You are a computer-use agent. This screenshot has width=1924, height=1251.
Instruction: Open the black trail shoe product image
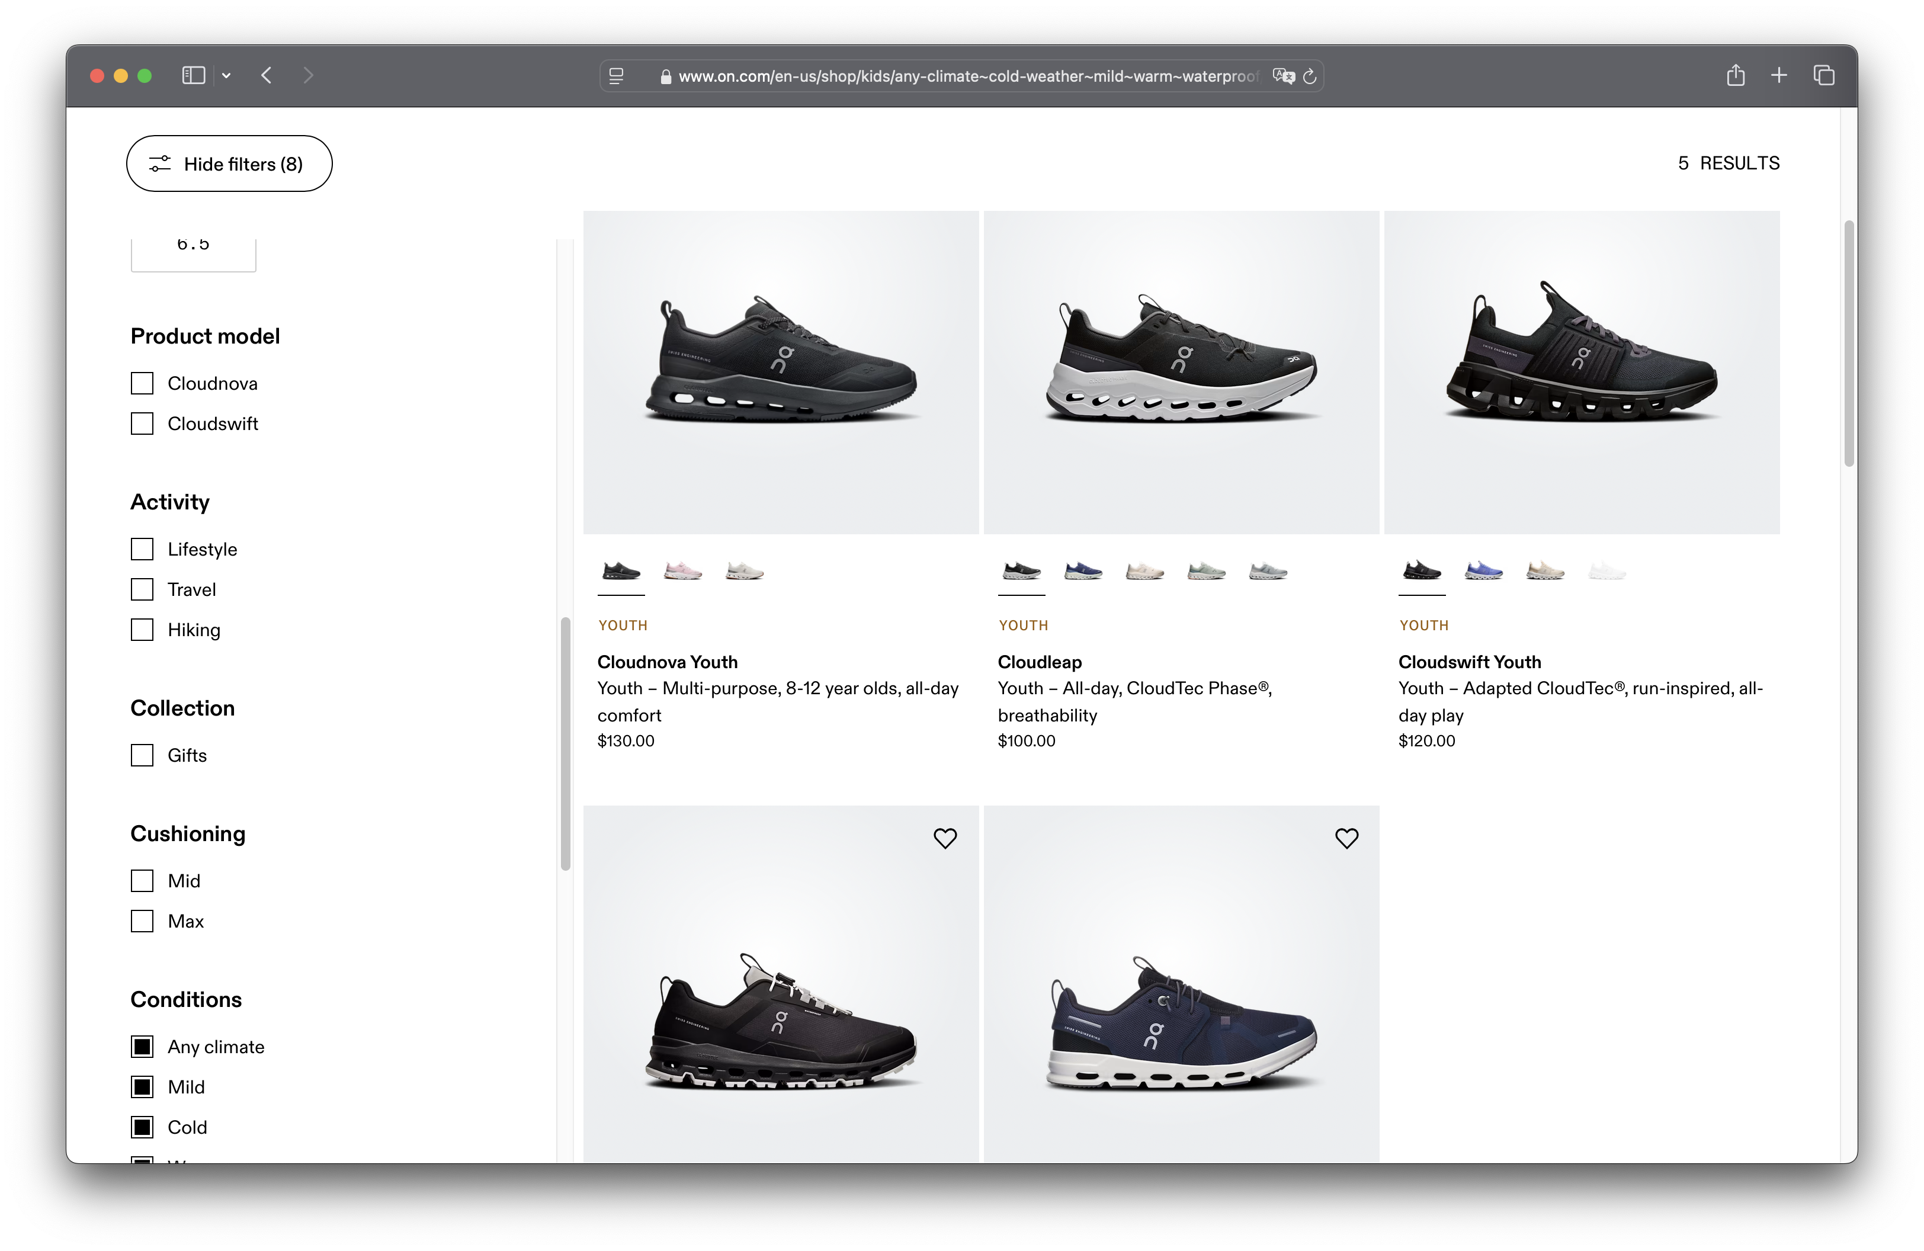(781, 983)
